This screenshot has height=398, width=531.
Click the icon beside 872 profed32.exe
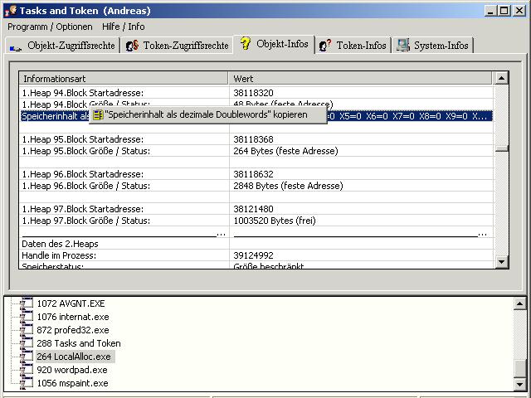[27, 330]
